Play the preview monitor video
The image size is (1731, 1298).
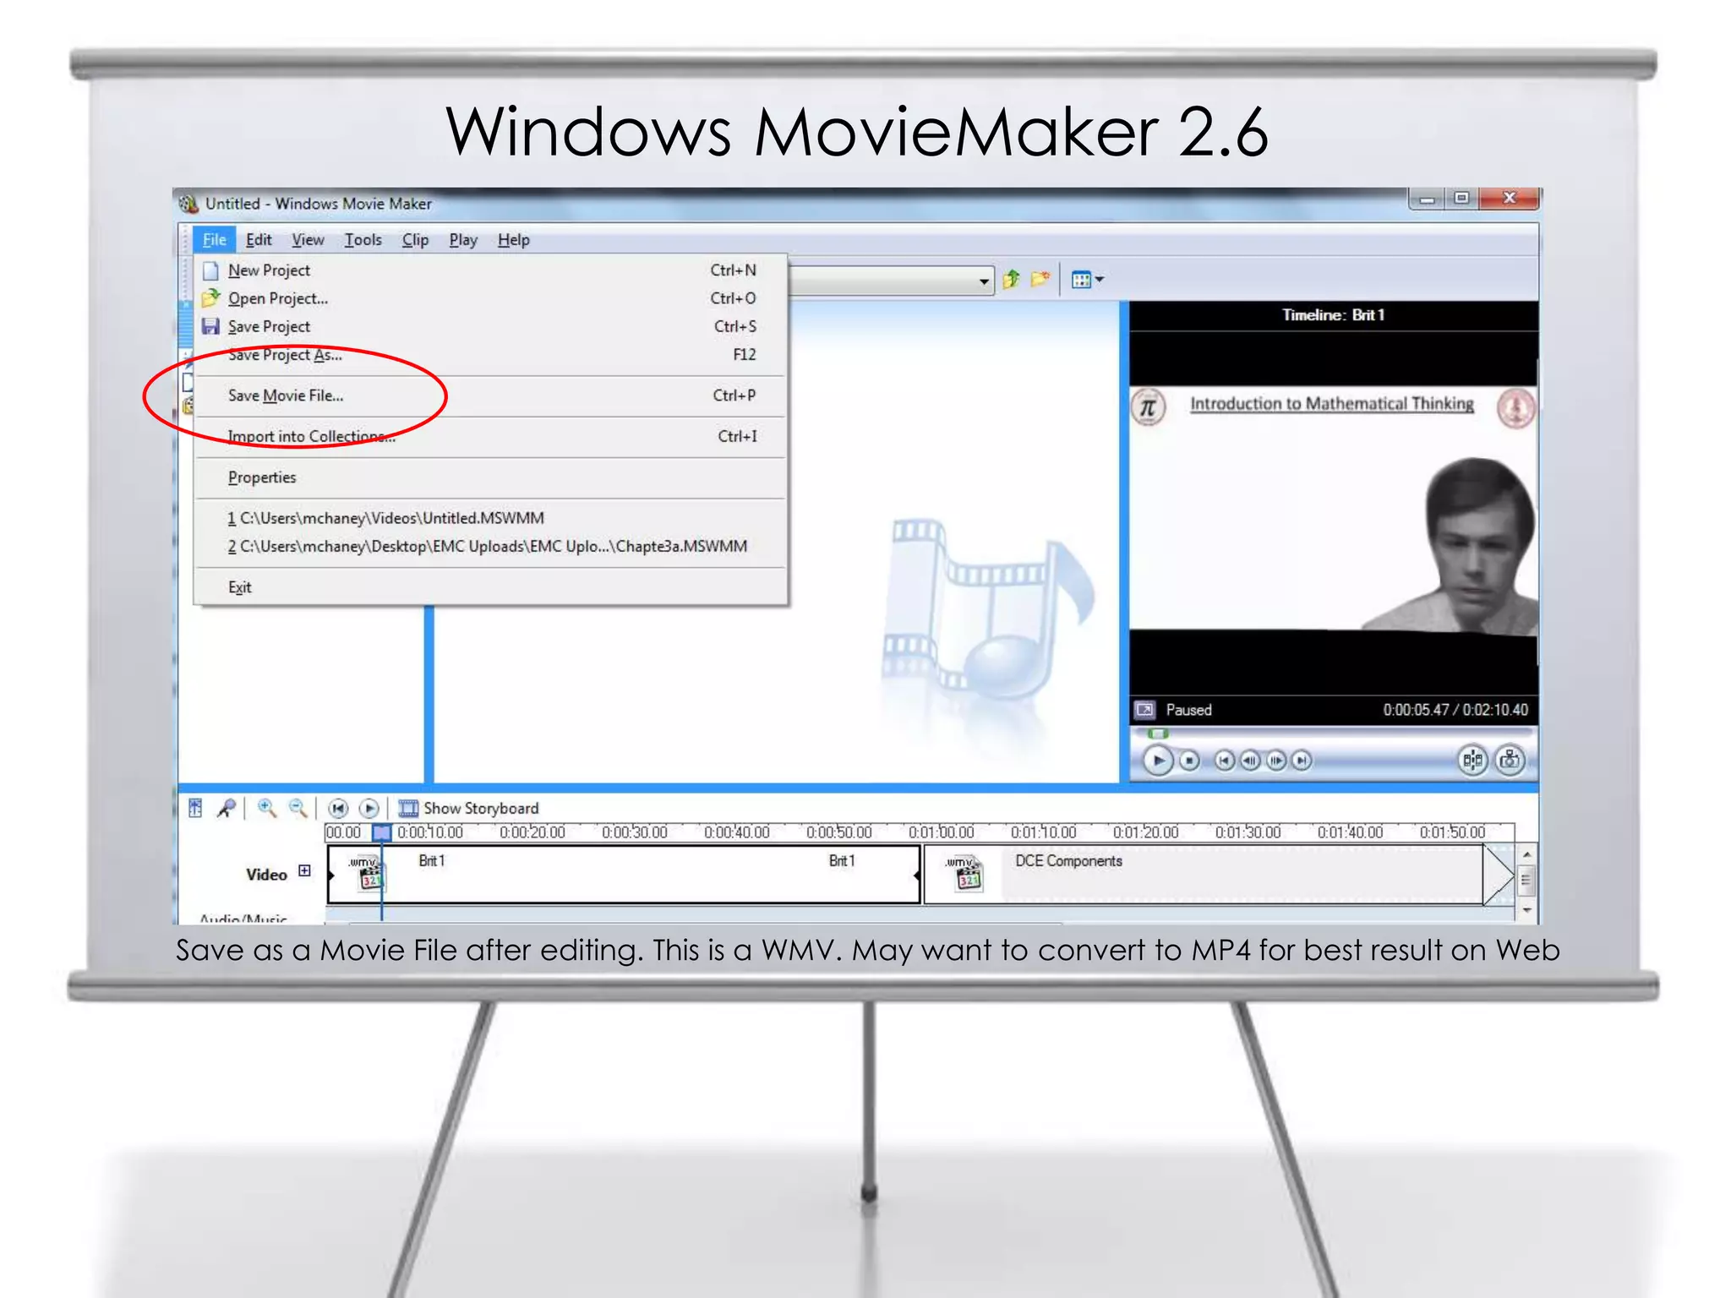pyautogui.click(x=1157, y=761)
